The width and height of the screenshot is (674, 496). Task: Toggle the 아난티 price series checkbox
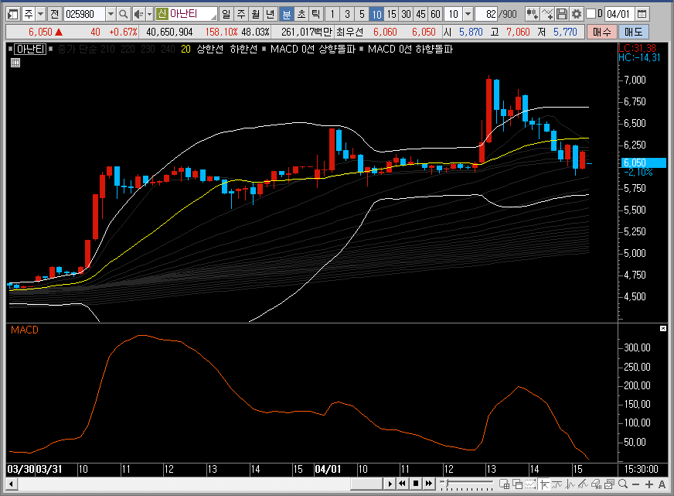[10, 49]
